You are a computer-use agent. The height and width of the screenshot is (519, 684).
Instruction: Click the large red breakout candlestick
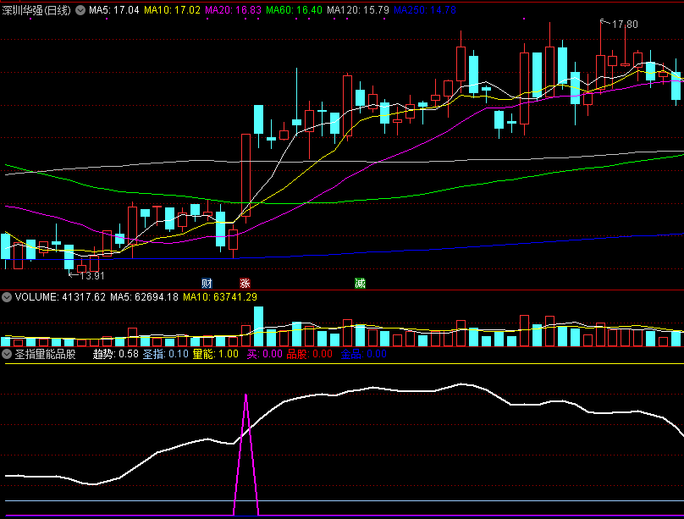click(x=245, y=175)
